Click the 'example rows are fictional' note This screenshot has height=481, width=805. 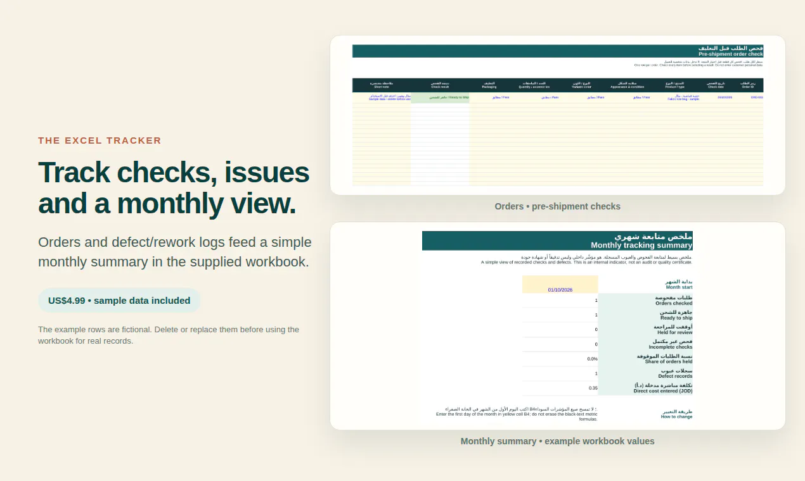(x=169, y=335)
